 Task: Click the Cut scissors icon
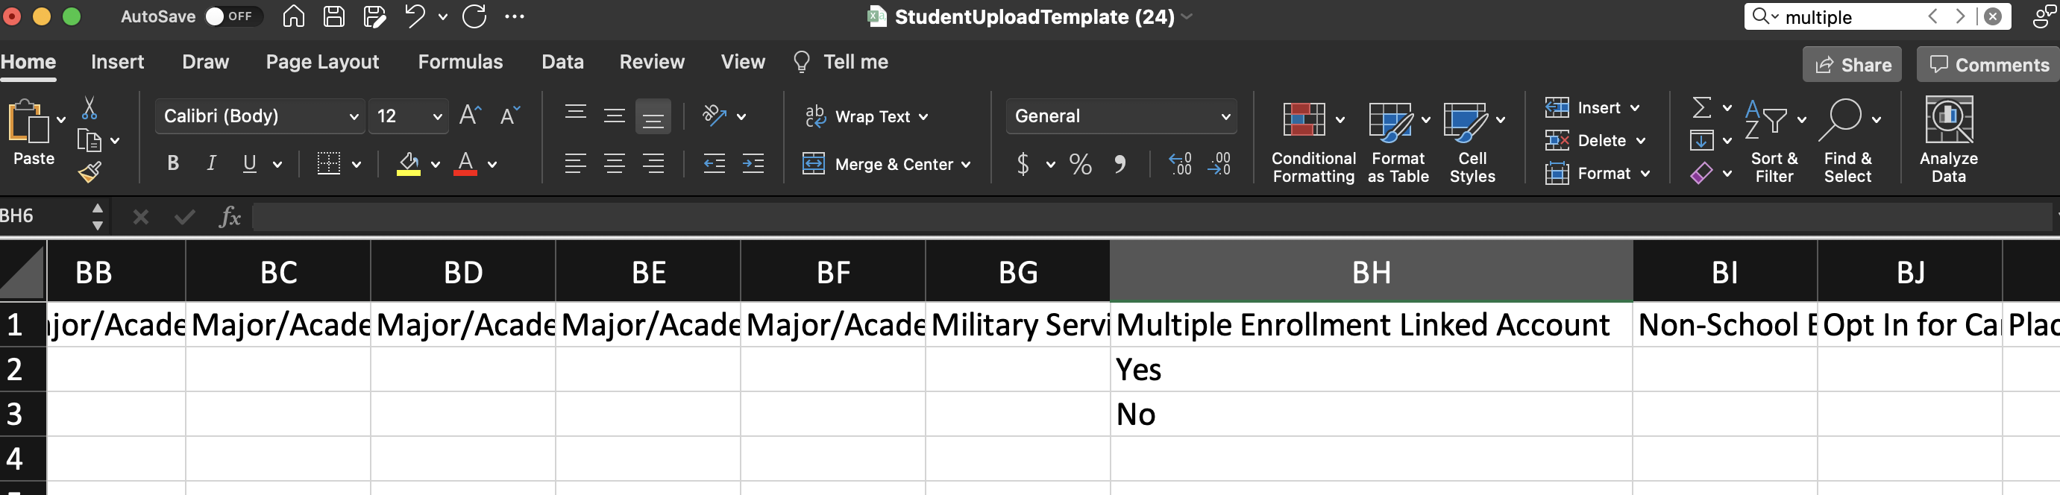click(90, 108)
